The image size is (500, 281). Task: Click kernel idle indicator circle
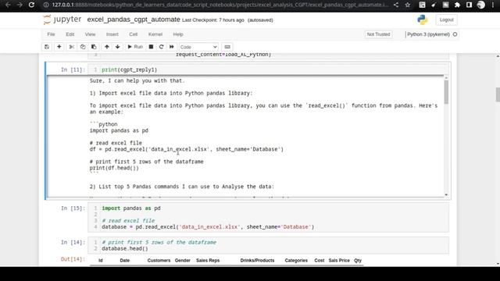tap(455, 34)
